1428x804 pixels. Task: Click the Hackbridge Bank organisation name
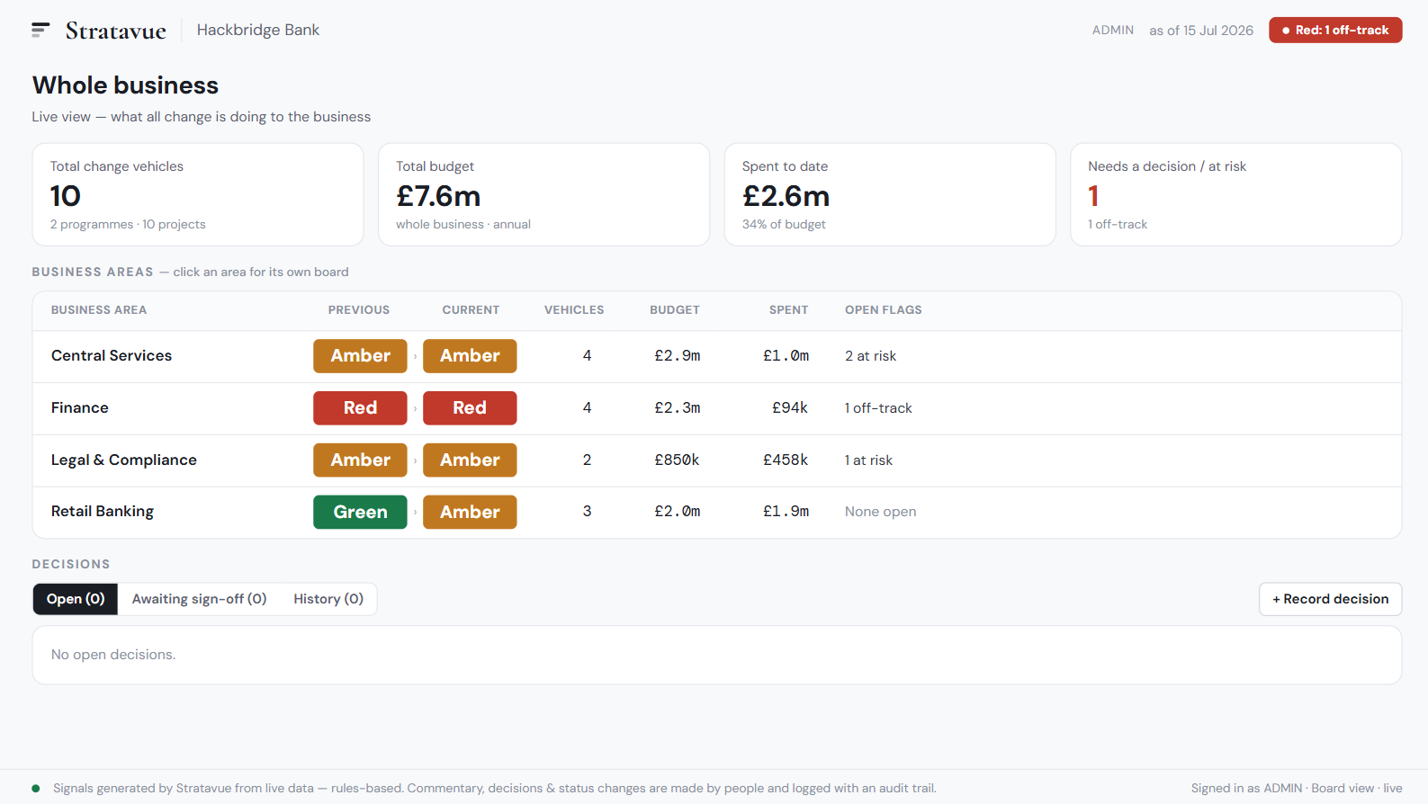tap(258, 30)
